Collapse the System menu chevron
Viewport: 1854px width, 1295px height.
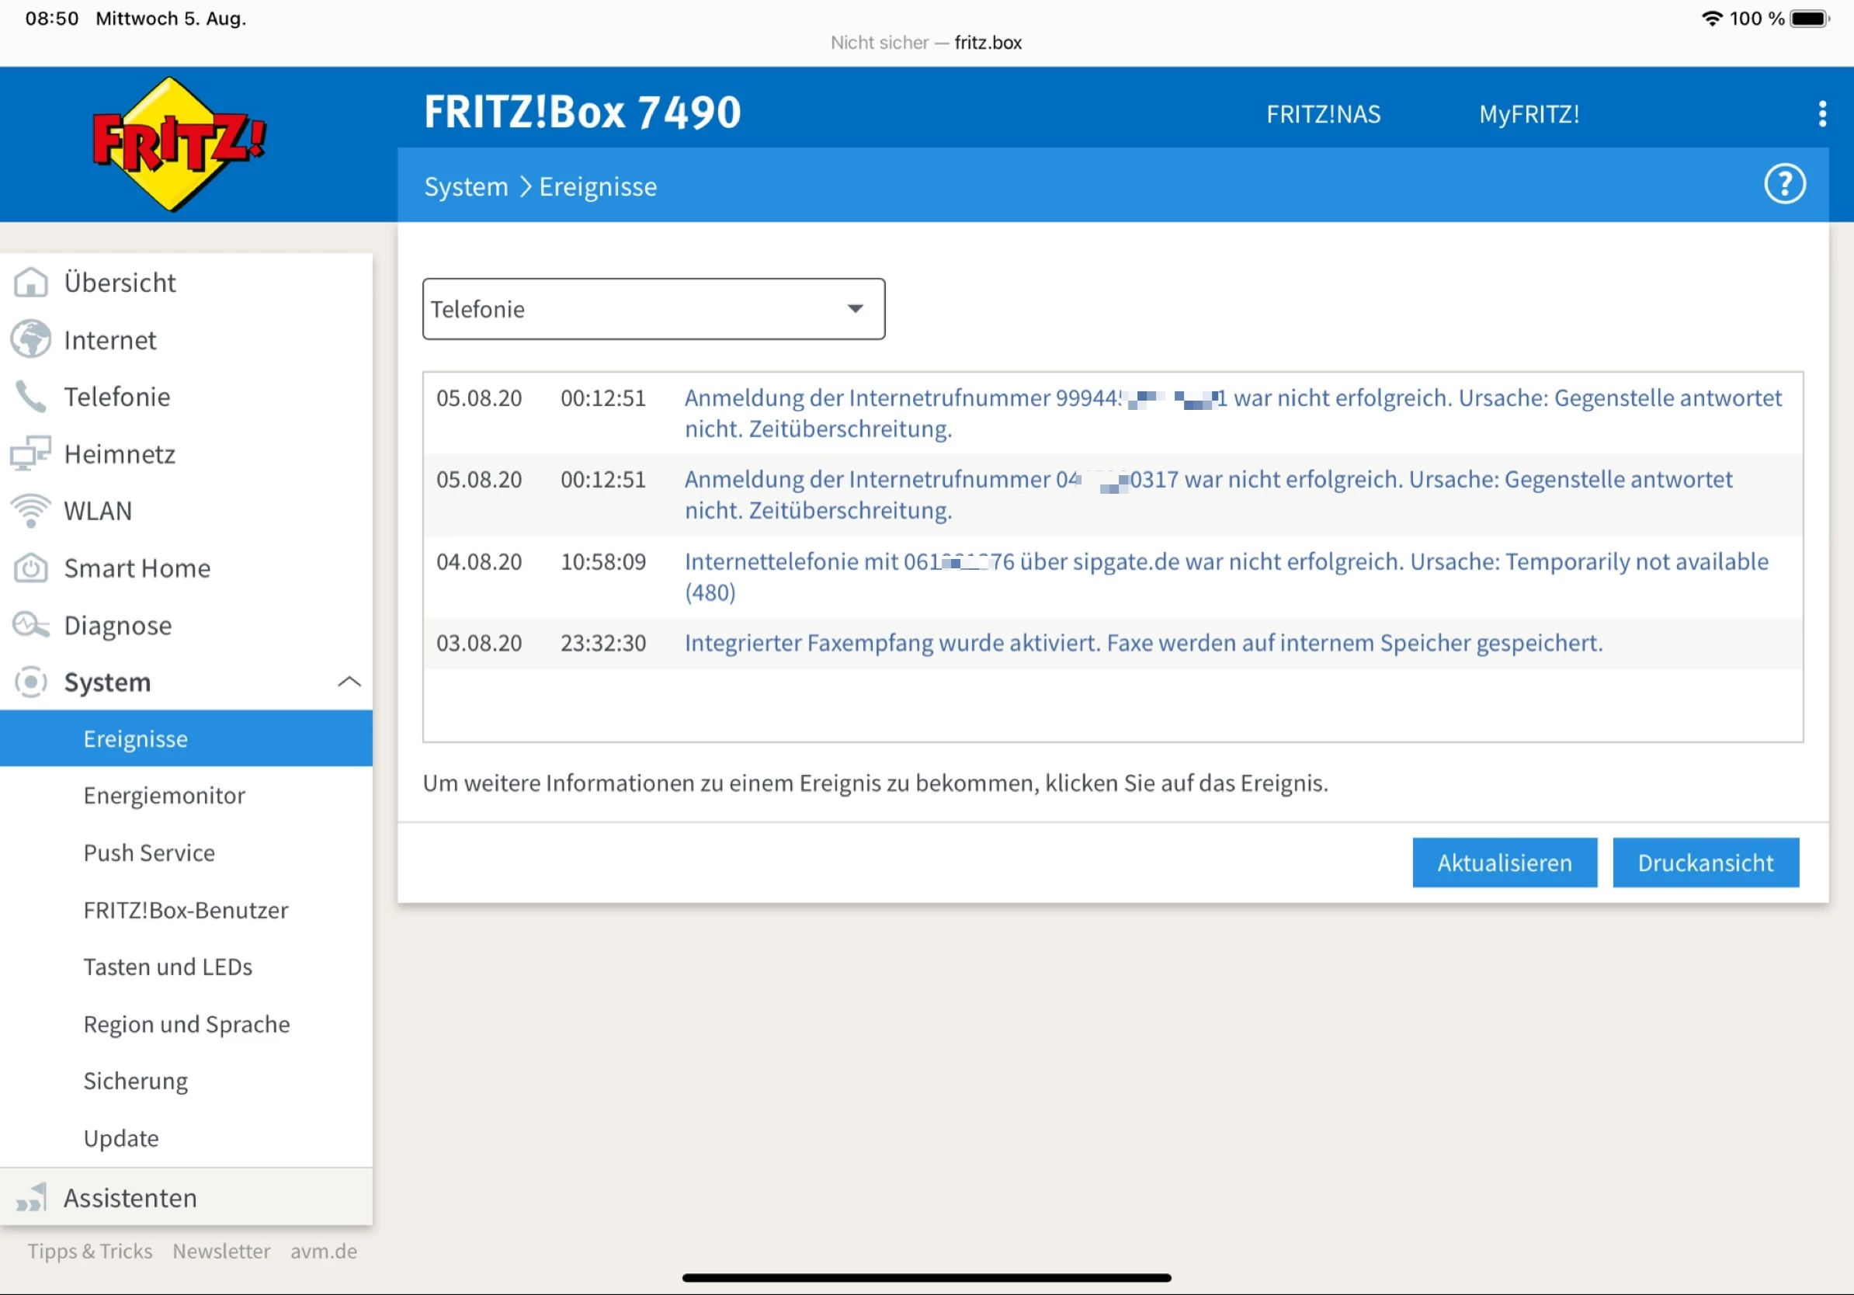pos(349,682)
